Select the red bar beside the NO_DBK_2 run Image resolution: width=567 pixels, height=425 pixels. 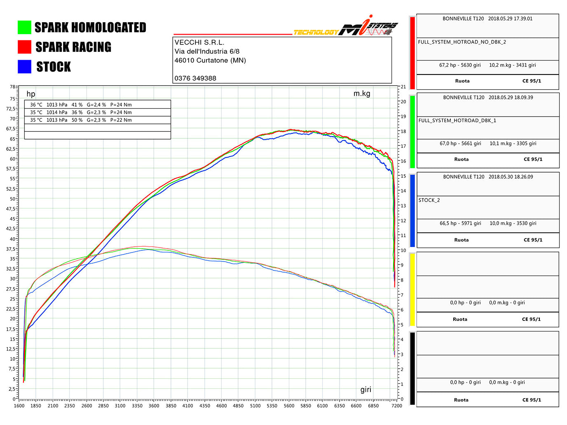coord(412,52)
